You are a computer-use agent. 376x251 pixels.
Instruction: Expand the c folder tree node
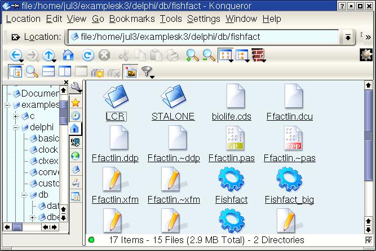tap(16, 116)
